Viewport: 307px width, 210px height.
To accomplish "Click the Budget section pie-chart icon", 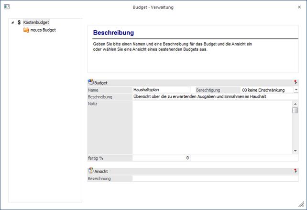I will tap(91, 82).
